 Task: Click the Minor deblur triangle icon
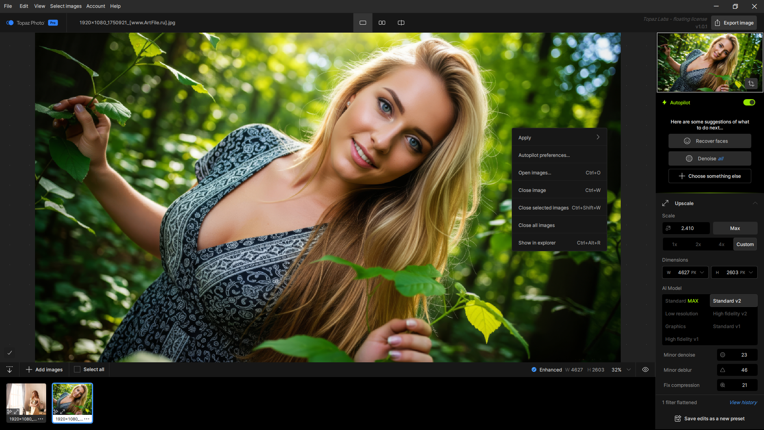click(723, 370)
